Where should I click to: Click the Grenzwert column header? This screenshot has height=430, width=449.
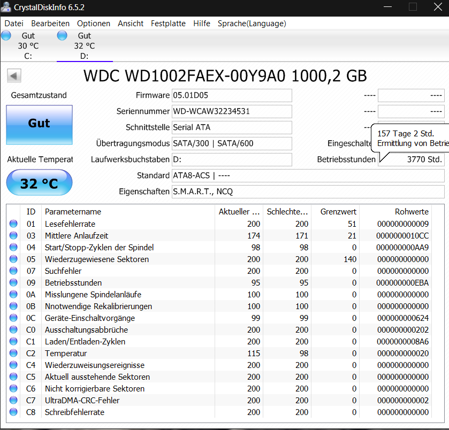[x=336, y=212]
